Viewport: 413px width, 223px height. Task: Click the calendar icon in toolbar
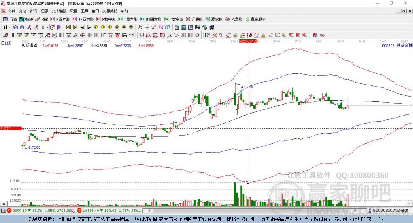click(x=177, y=27)
